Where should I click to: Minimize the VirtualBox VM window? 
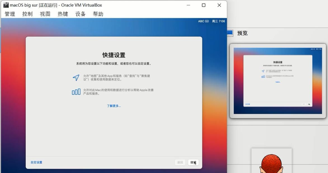[x=188, y=5]
